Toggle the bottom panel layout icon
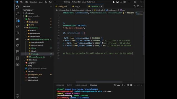 pyautogui.click(x=118, y=2)
